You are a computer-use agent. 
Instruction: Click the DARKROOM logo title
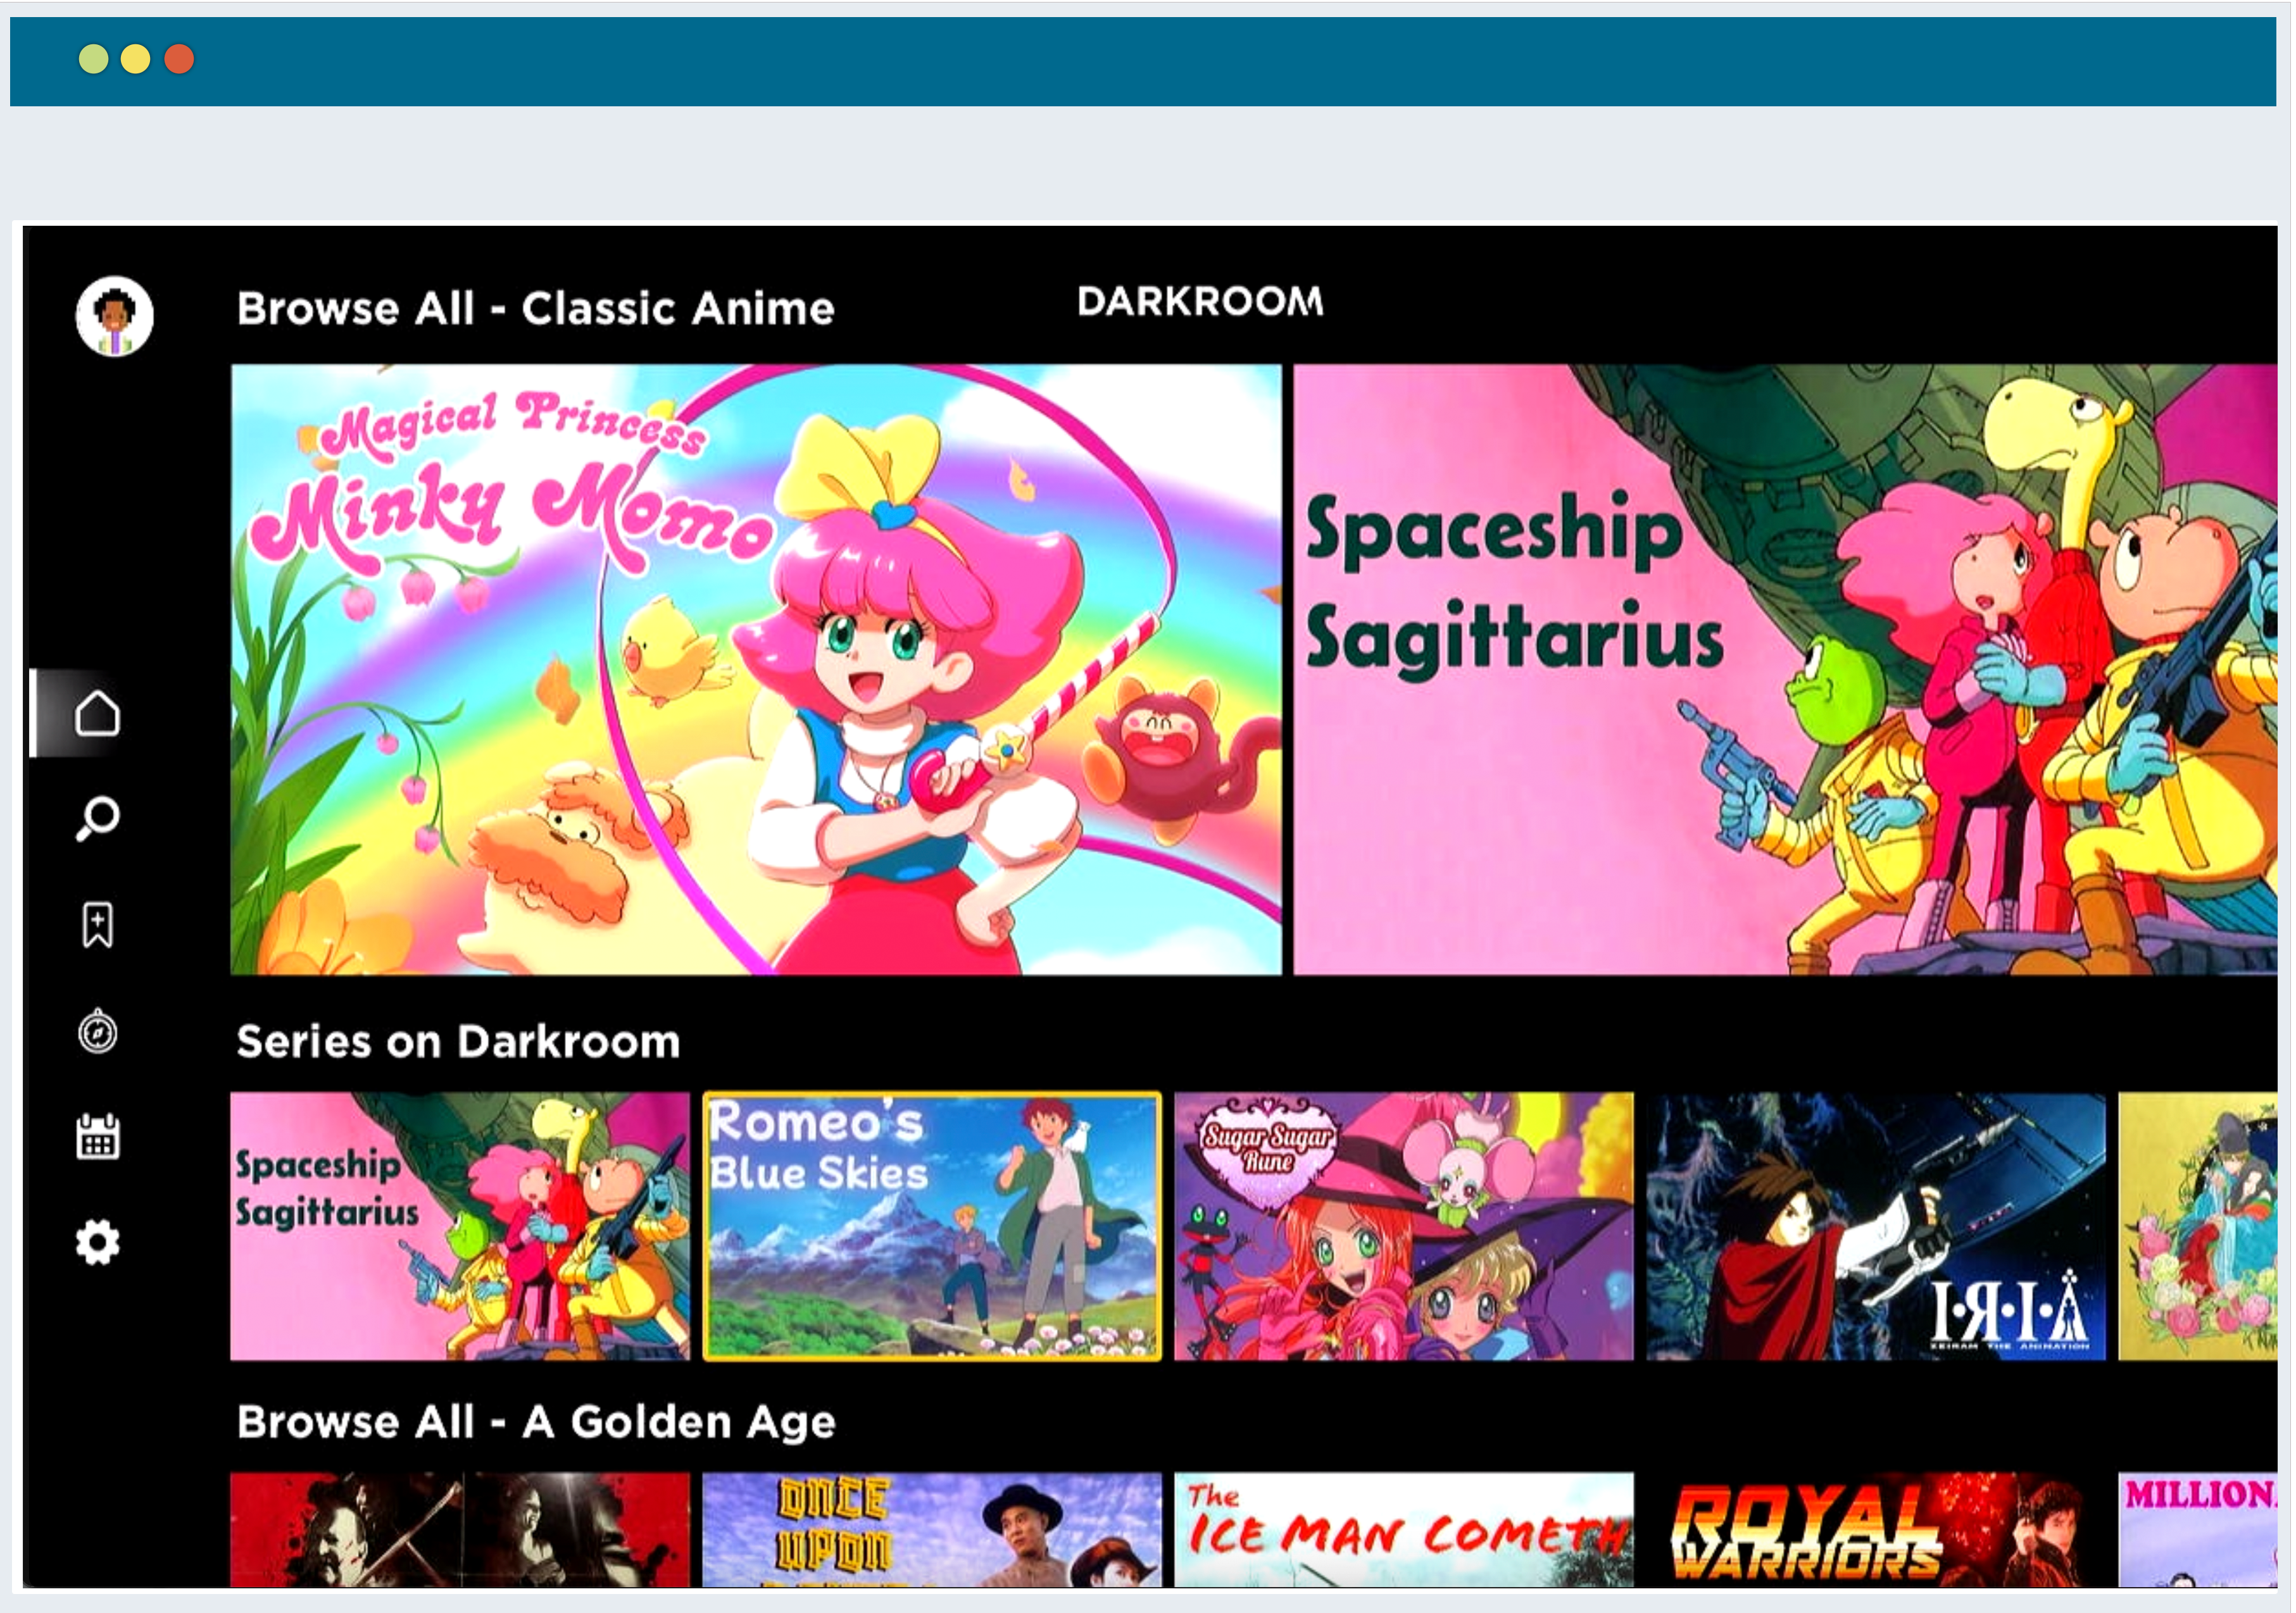[x=1200, y=301]
